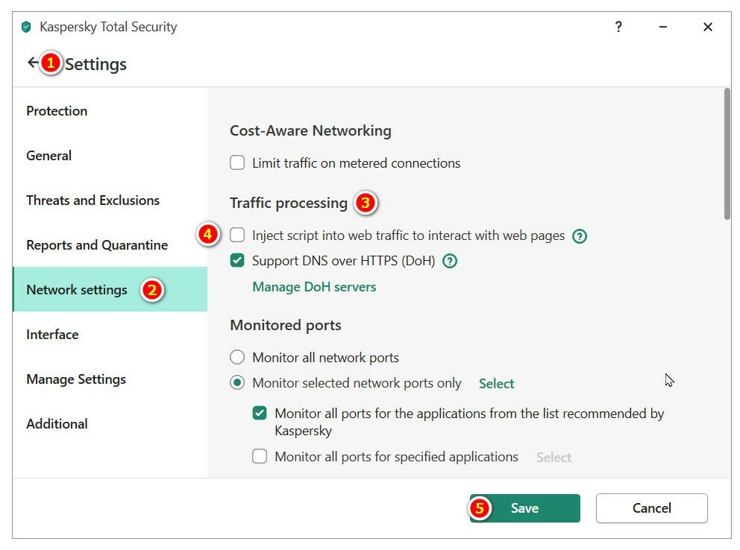Open the General settings section
Viewport: 740px width, 550px height.
coord(110,156)
